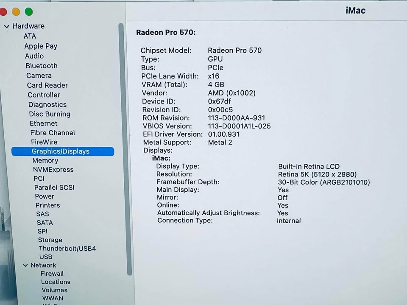Click the Network section label

click(x=43, y=265)
